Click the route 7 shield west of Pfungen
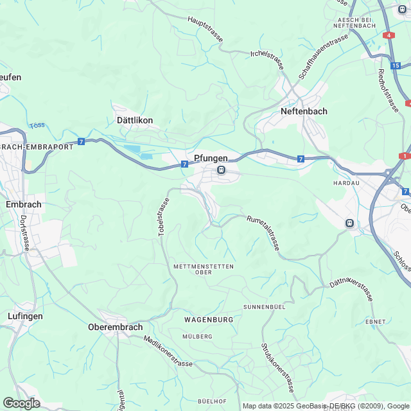This screenshot has height=411, width=411. [x=184, y=164]
